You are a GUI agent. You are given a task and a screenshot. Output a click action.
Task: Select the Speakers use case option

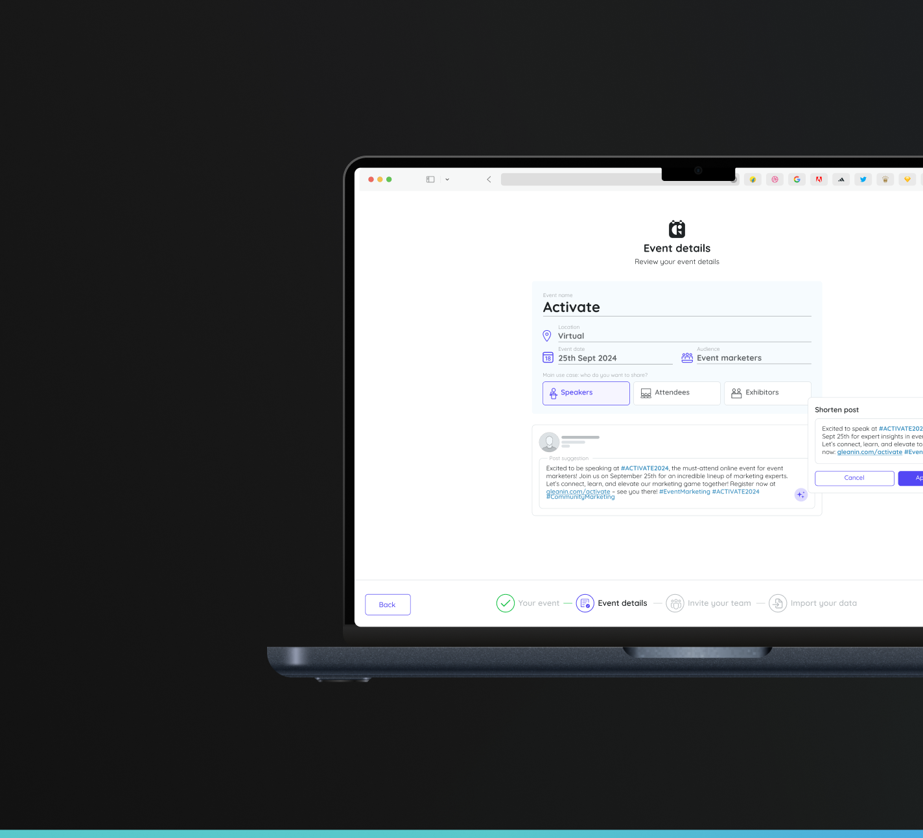point(586,393)
